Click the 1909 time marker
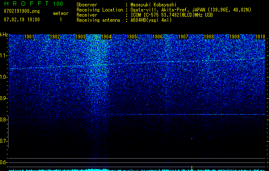Screen dimensions: 269x171 [234, 37]
